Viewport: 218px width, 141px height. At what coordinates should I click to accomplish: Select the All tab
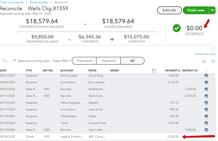tap(132, 61)
